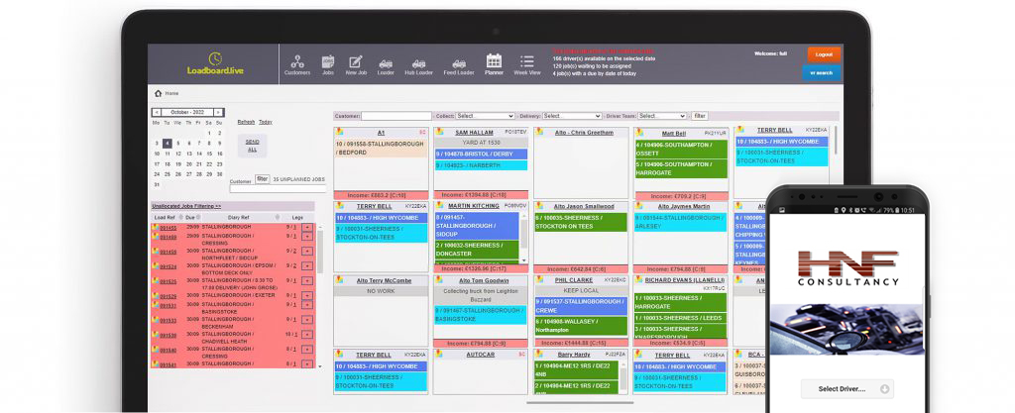The height and width of the screenshot is (413, 1015).
Task: Click the Home breadcrumb icon
Action: pyautogui.click(x=158, y=93)
